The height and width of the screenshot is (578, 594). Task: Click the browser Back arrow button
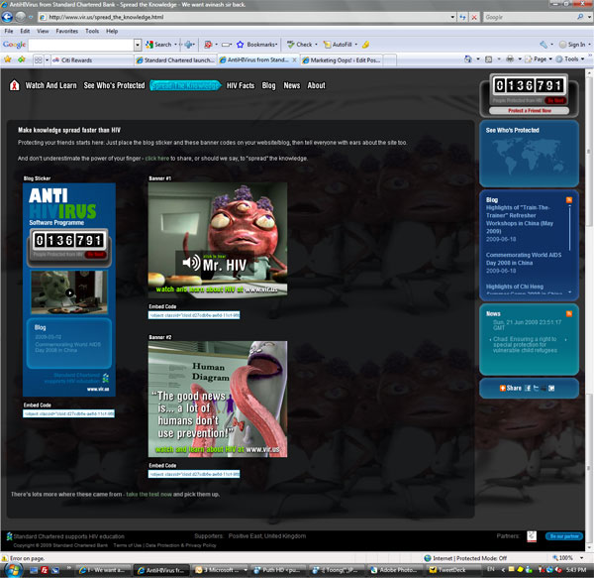(x=7, y=17)
